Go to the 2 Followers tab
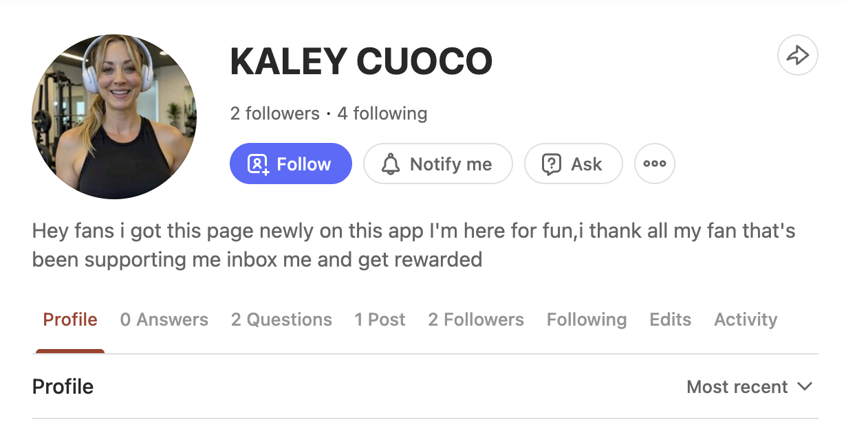 [x=475, y=319]
